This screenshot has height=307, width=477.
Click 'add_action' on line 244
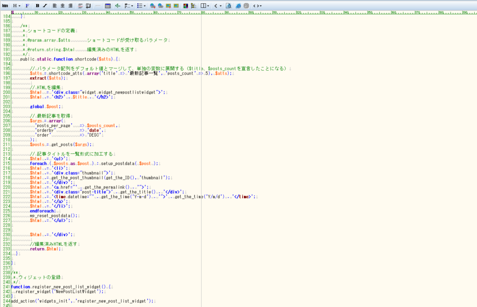click(x=23, y=301)
